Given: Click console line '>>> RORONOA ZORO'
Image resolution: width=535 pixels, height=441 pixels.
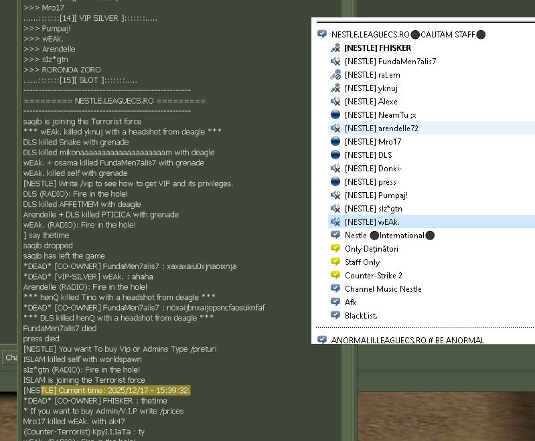Looking at the screenshot, I should [62, 70].
